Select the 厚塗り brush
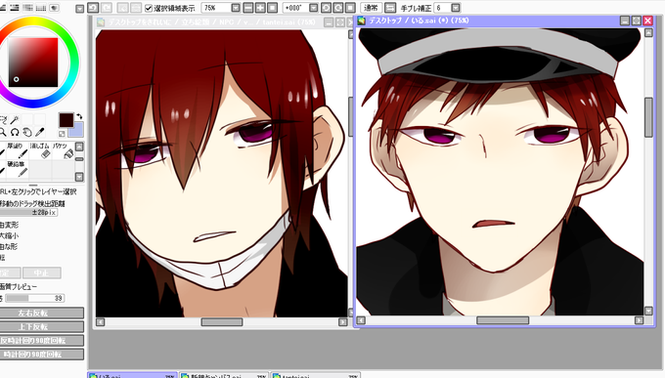 coord(18,150)
